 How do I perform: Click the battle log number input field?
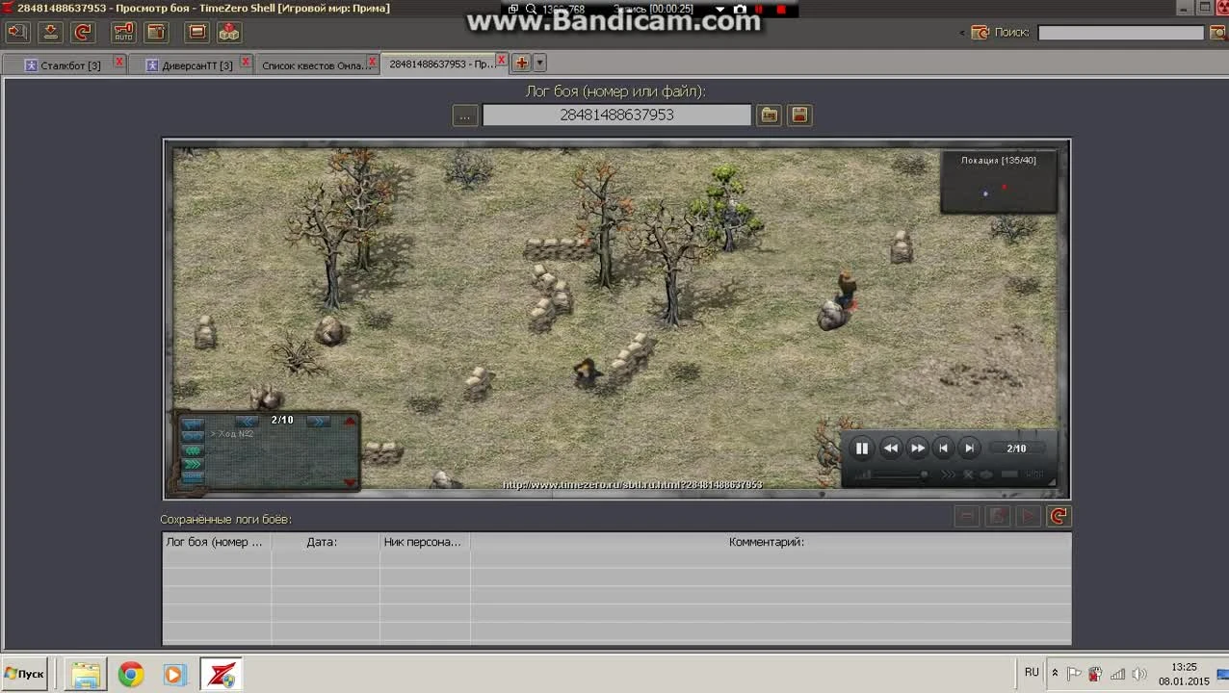click(616, 115)
